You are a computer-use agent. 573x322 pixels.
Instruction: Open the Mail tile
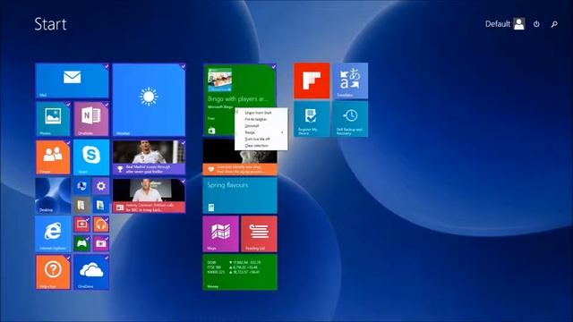coord(72,80)
